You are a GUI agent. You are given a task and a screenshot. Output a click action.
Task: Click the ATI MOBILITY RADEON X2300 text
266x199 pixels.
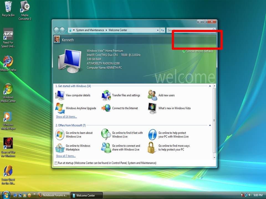click(x=103, y=64)
